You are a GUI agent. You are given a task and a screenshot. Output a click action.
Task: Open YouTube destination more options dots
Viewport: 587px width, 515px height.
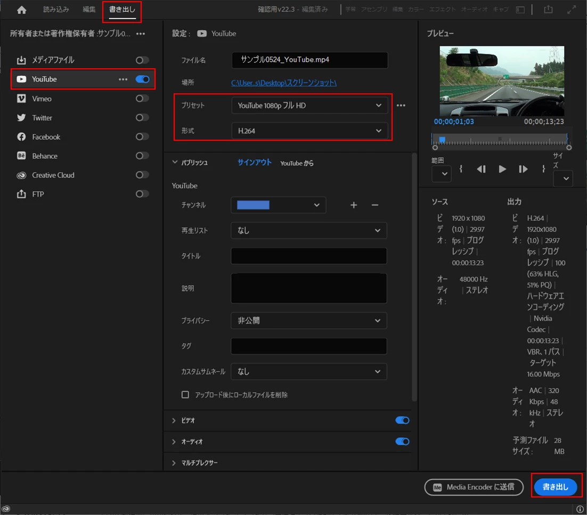tap(123, 79)
